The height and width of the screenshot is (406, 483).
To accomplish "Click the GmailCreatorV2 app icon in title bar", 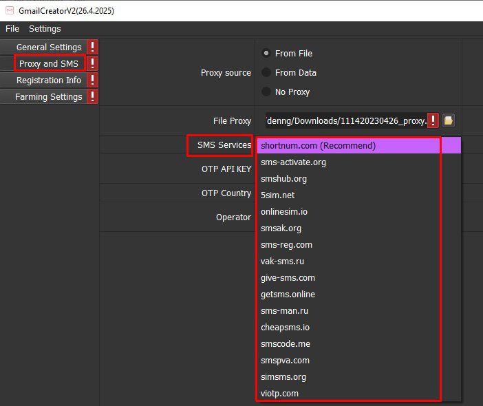I will [10, 11].
